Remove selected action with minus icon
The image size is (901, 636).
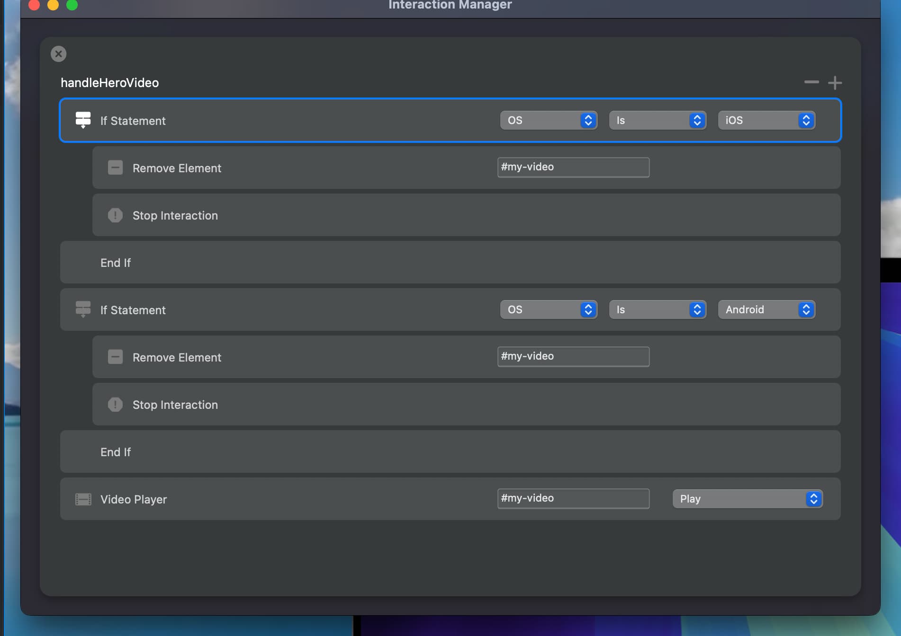(x=811, y=82)
